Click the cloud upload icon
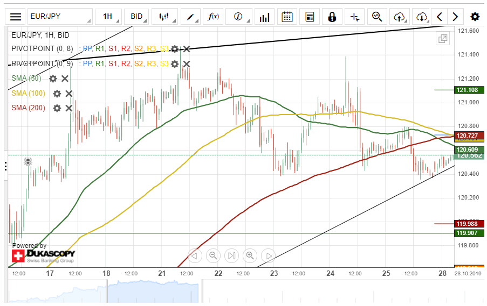This screenshot has width=487, height=306. (399, 17)
